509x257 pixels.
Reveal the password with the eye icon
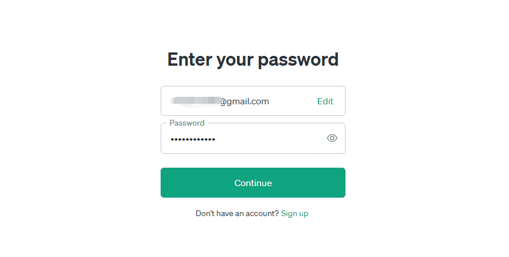[x=332, y=138]
